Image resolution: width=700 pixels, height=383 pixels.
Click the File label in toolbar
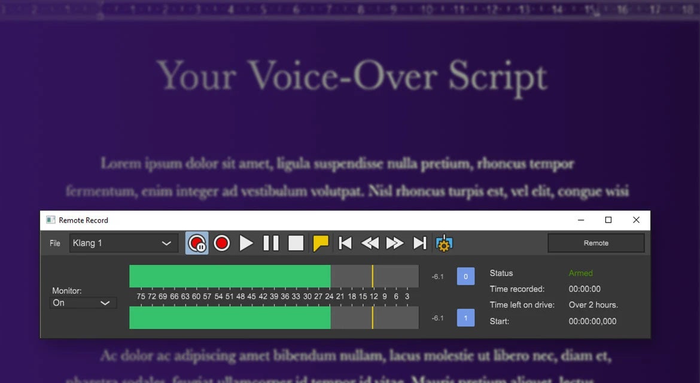pos(55,244)
